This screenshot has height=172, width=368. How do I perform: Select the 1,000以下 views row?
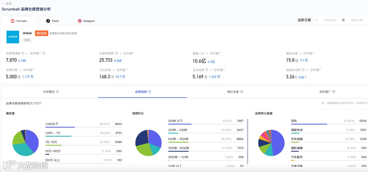pos(83,125)
